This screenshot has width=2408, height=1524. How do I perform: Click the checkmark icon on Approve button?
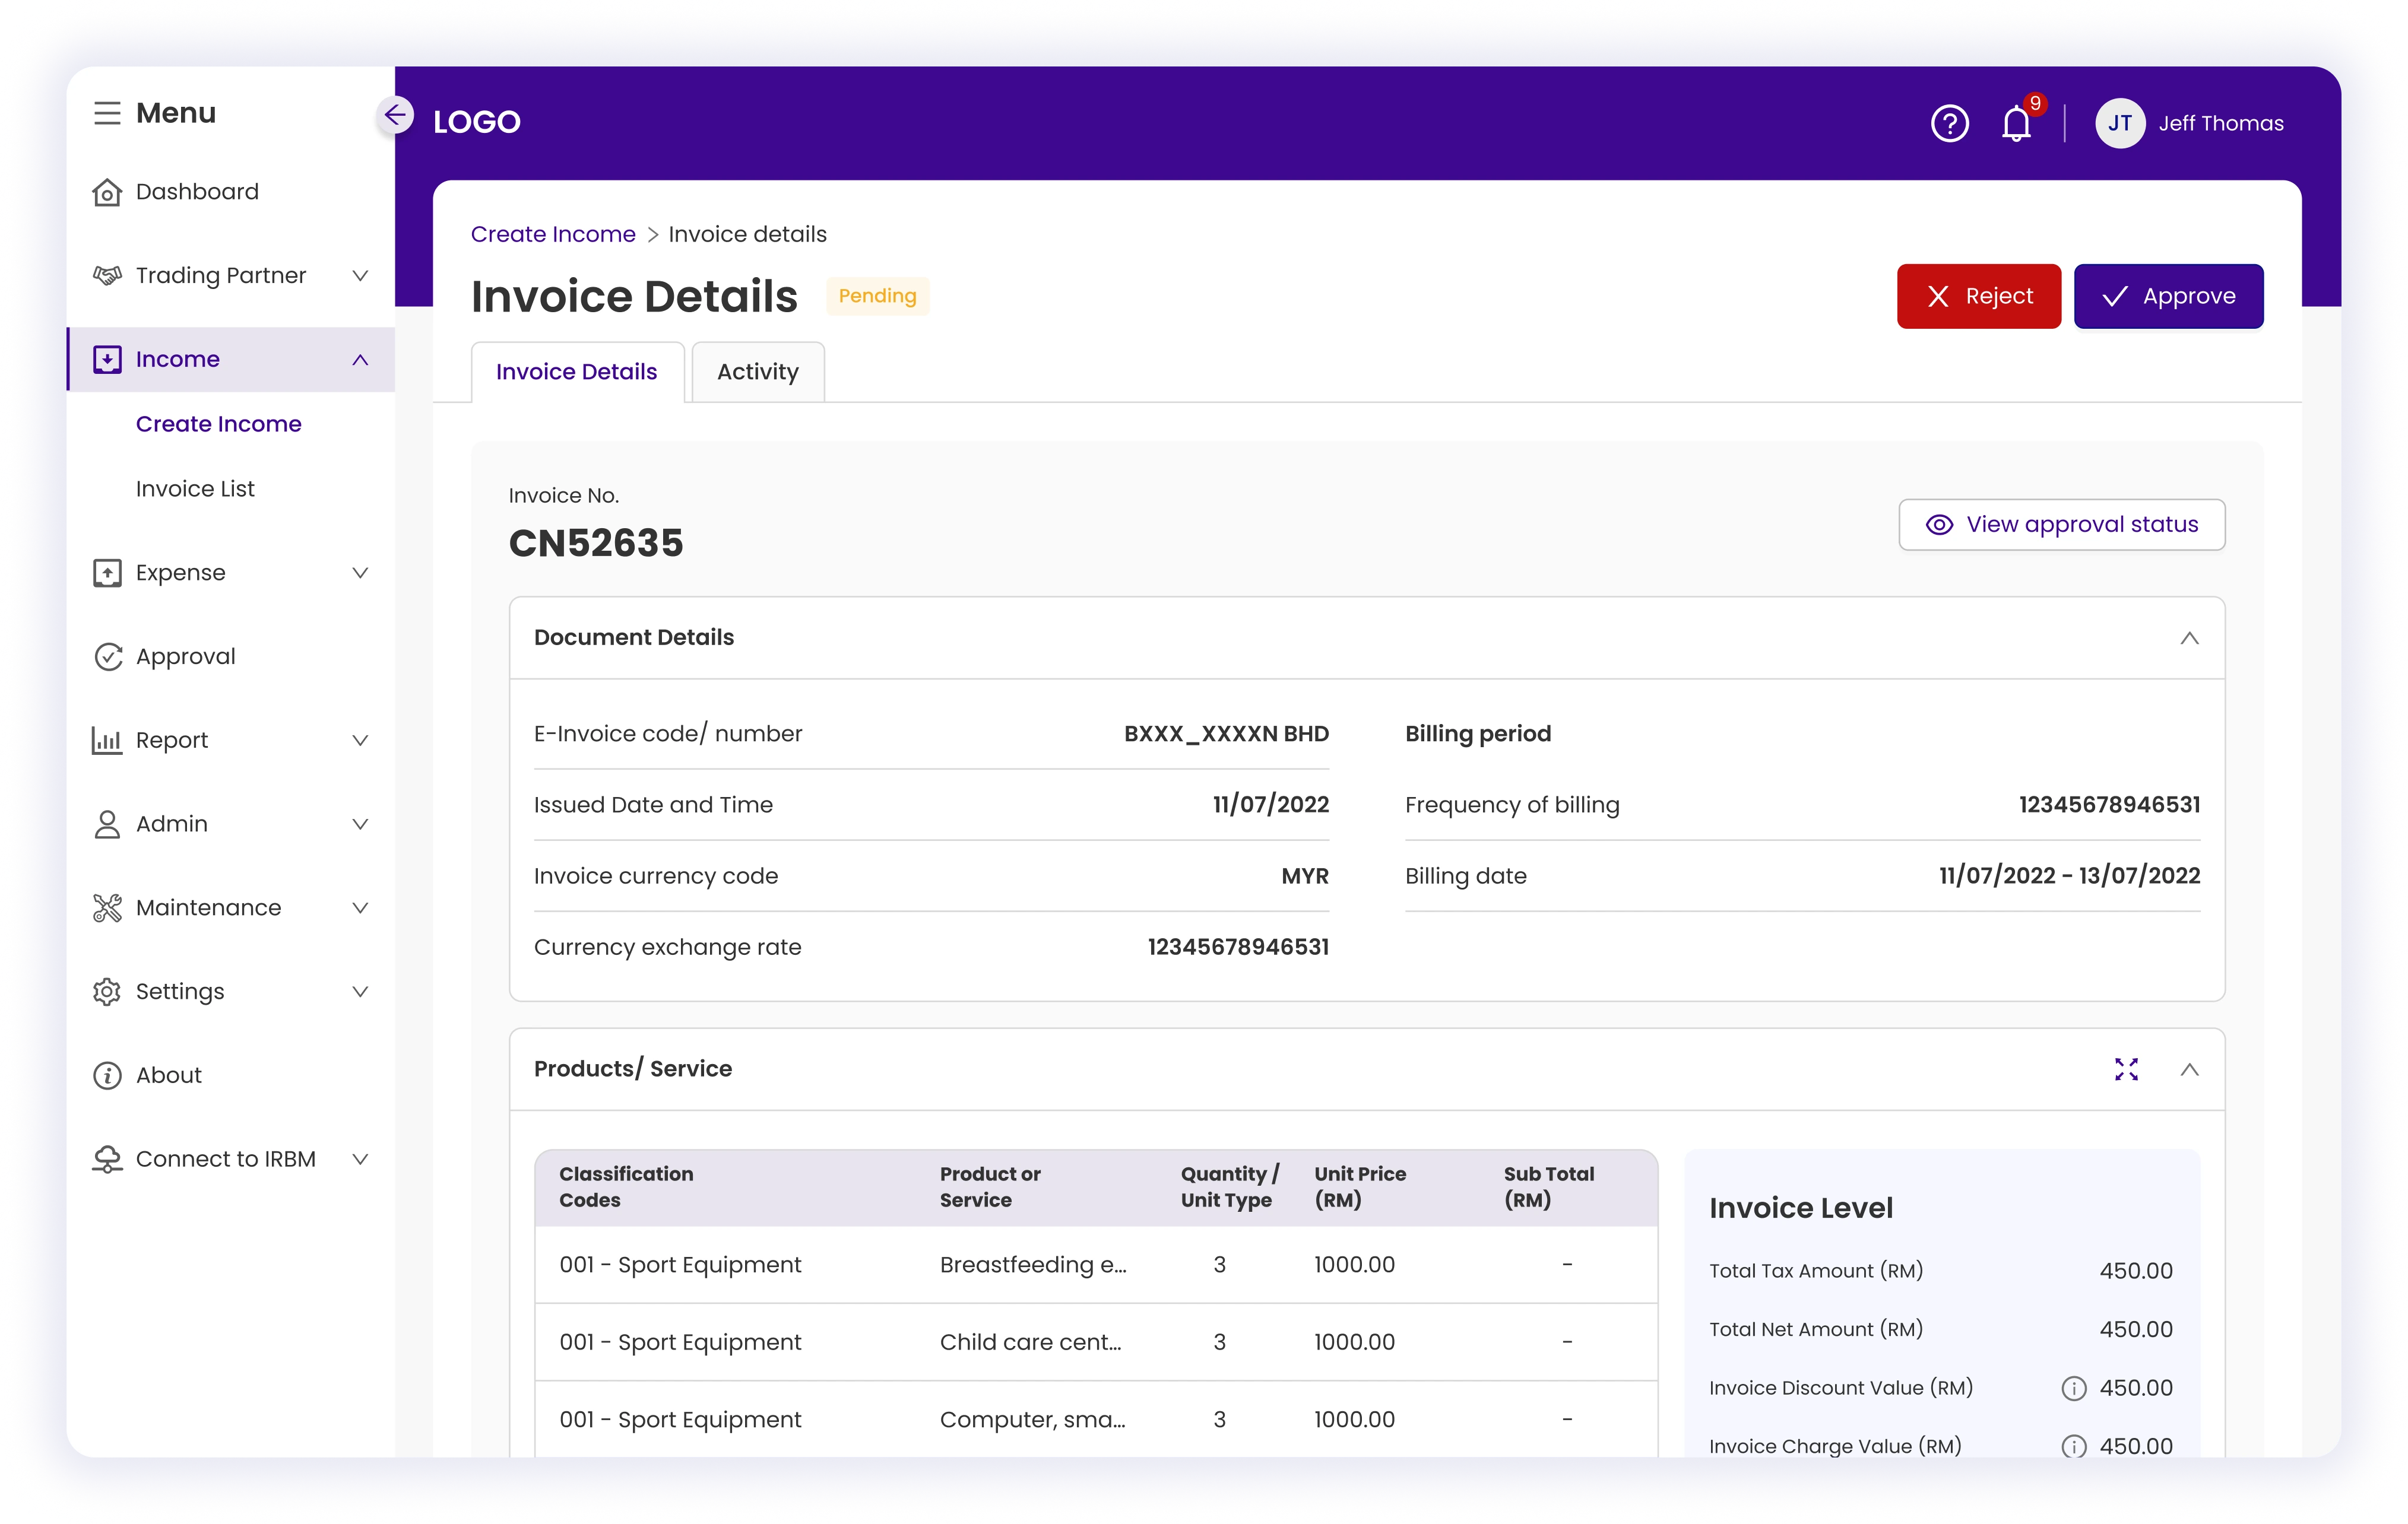coord(2114,296)
